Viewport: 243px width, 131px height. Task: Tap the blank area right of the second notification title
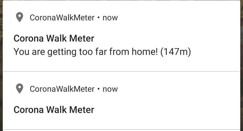tap(166, 110)
